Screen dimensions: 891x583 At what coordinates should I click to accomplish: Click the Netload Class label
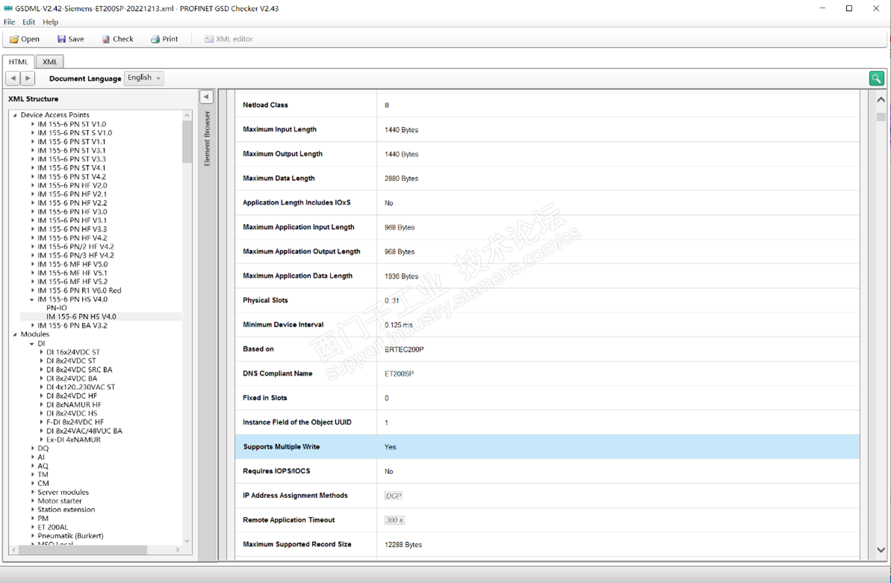coord(265,105)
